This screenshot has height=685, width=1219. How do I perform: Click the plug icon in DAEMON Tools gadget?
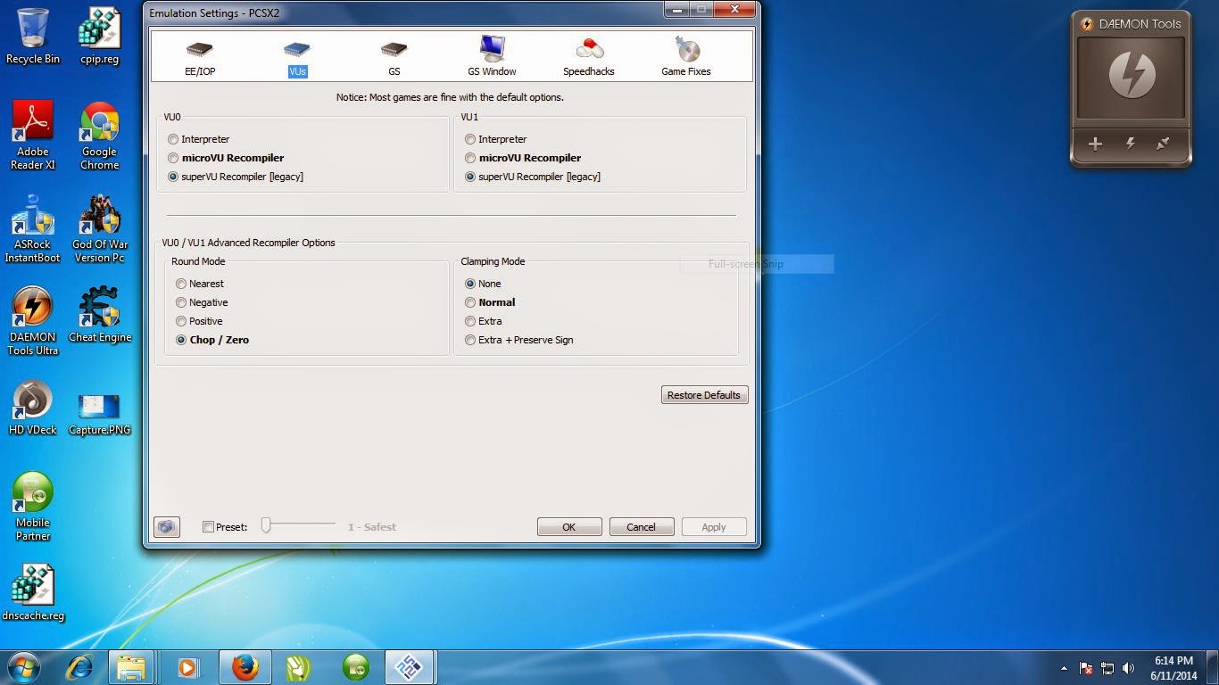tap(1163, 144)
